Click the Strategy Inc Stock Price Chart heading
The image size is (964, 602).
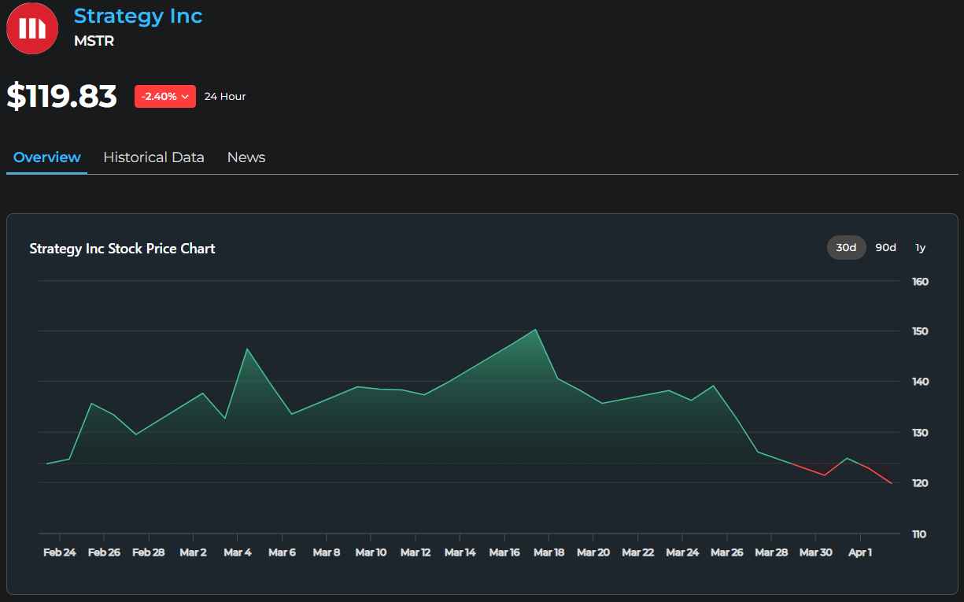coord(122,249)
